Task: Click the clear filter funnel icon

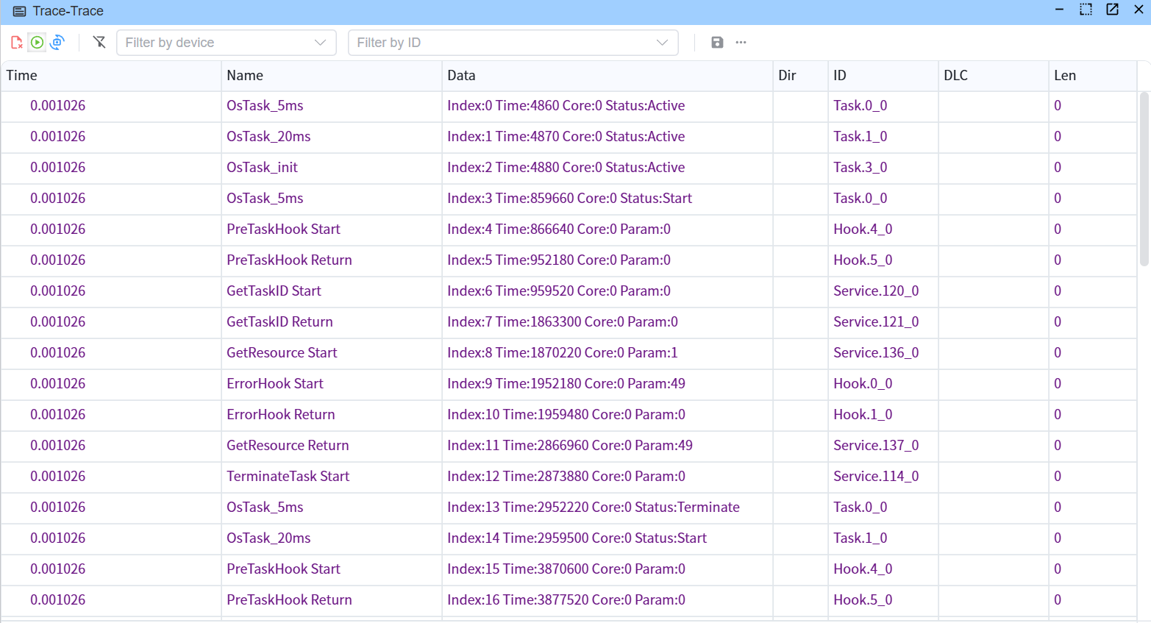Action: point(99,43)
